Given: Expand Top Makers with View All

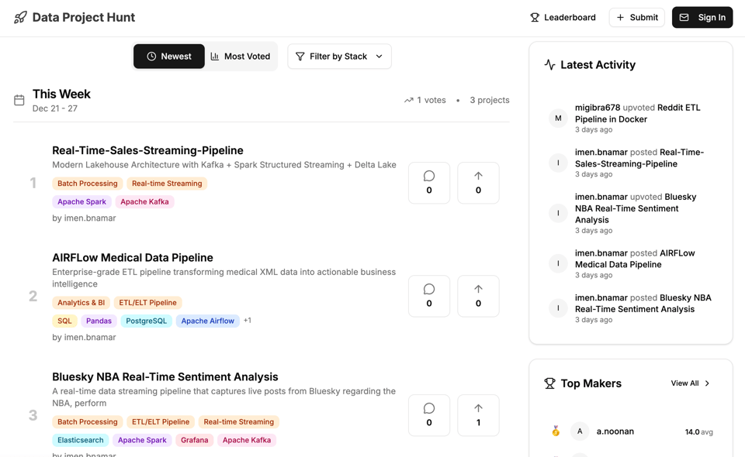Looking at the screenshot, I should point(690,383).
